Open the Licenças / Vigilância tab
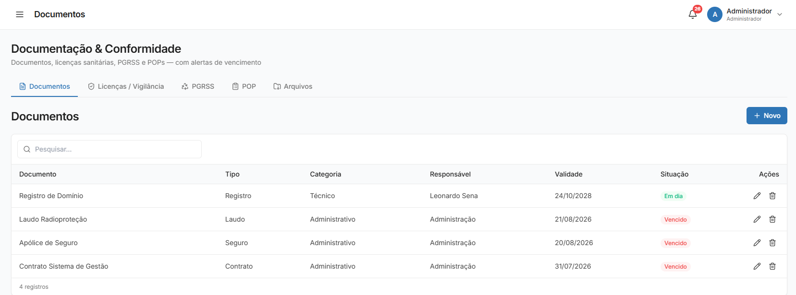The height and width of the screenshot is (295, 796). coord(126,86)
